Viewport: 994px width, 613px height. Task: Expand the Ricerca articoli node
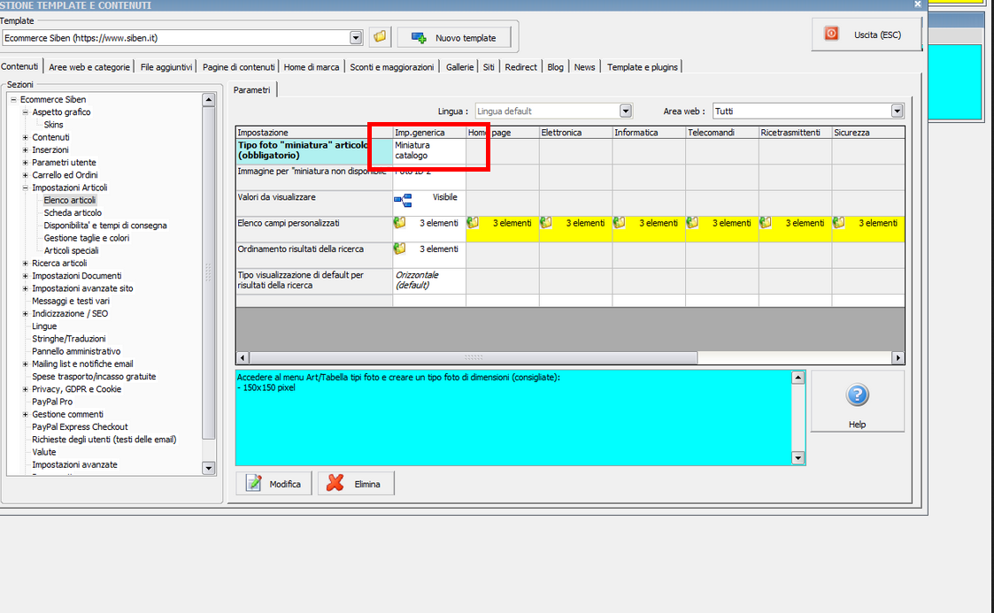coord(26,264)
